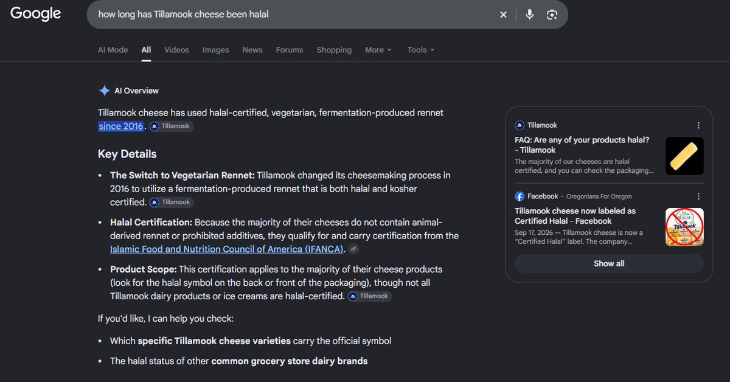
Task: Open three-dot menu for Facebook source
Action: (698, 196)
